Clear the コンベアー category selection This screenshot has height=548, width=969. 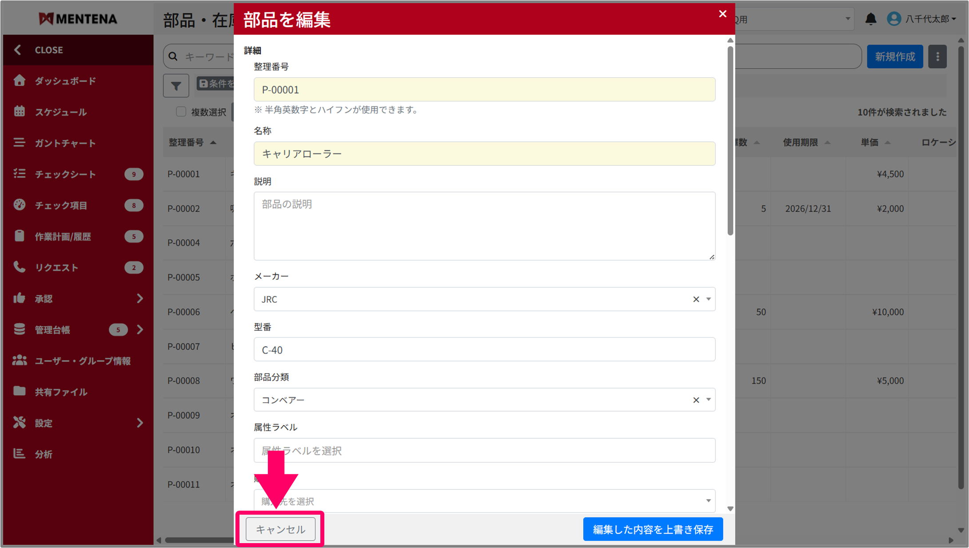click(x=696, y=400)
